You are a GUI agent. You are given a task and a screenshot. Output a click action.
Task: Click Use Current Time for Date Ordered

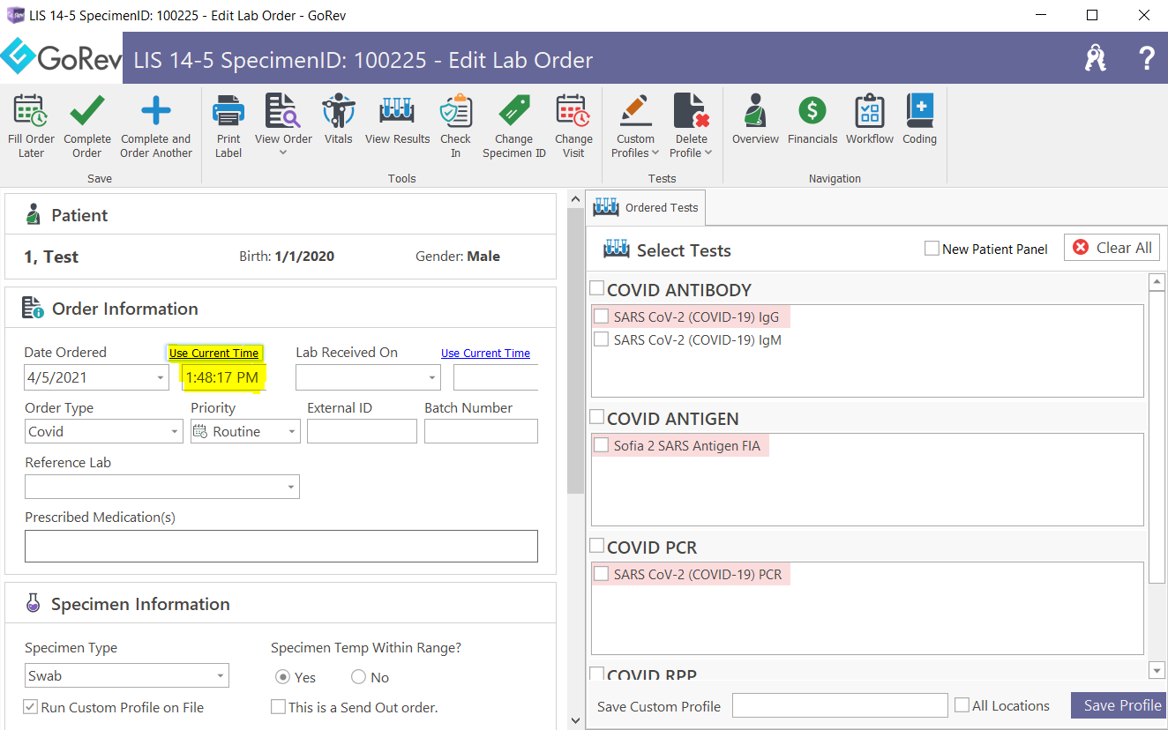[214, 353]
